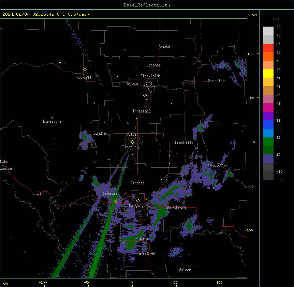The height and width of the screenshot is (287, 294).
Task: Click the Didsbury town label
Action: (x=131, y=147)
